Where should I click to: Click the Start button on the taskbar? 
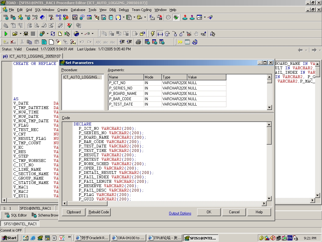click(9, 238)
